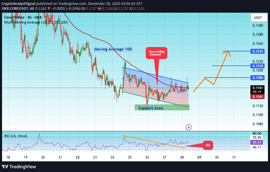This screenshot has height=172, width=270.
Task: Click the red Descending Channel callout
Action: click(156, 53)
